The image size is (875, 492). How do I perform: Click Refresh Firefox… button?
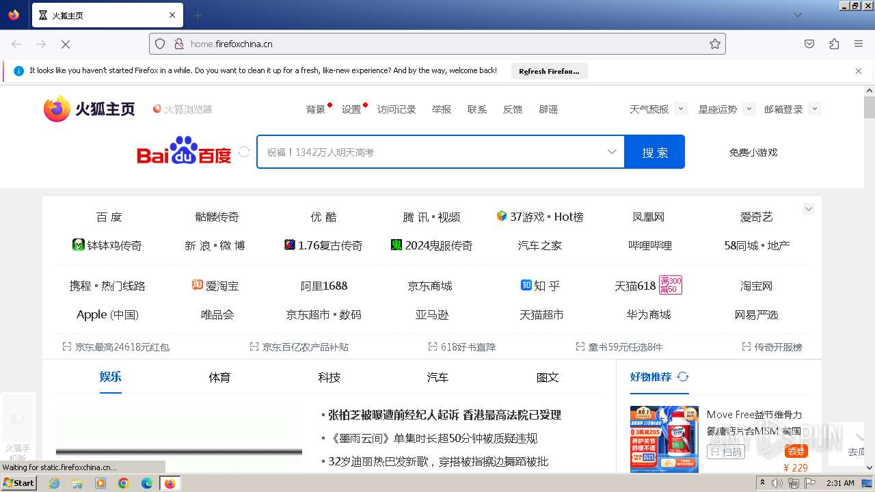[x=549, y=71]
